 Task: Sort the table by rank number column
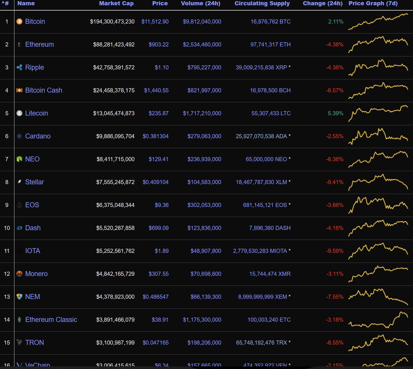pos(6,4)
